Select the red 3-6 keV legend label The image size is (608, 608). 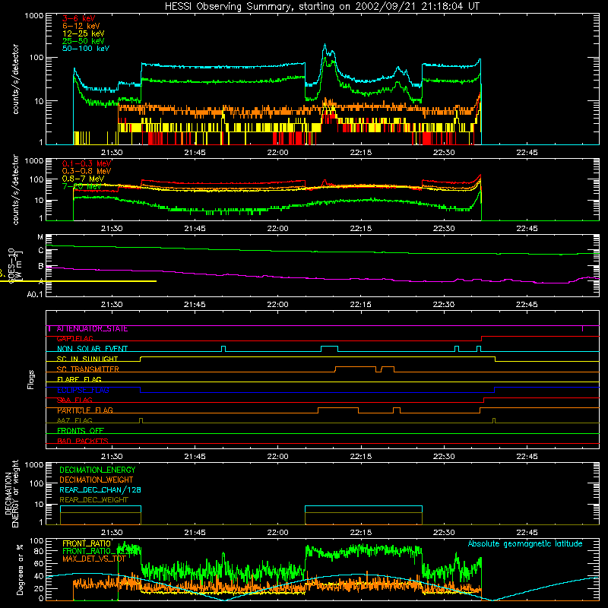[x=78, y=18]
